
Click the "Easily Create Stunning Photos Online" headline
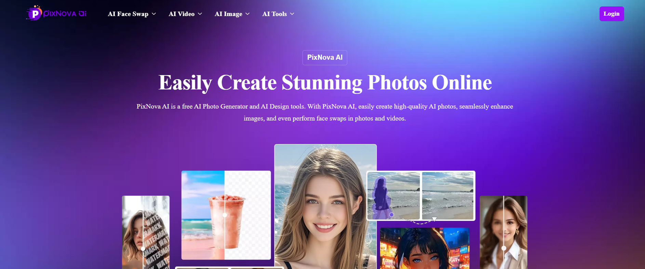(325, 83)
